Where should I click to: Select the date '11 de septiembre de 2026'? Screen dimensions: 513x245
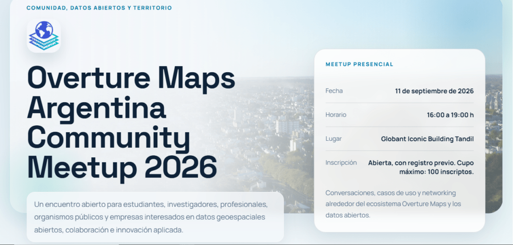[x=434, y=91]
